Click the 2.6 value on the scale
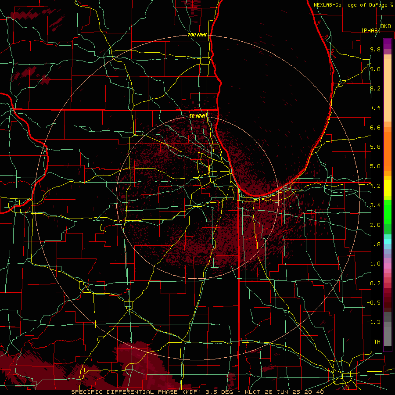The image size is (395, 395). (375, 225)
